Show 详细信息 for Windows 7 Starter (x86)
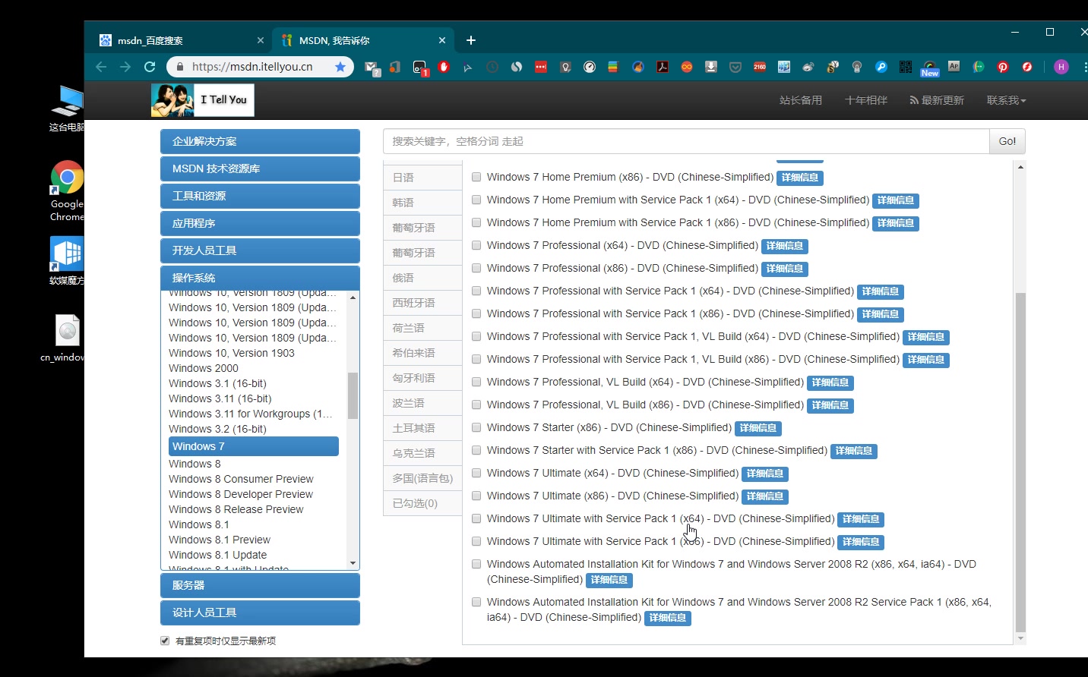The width and height of the screenshot is (1088, 677). [x=758, y=428]
